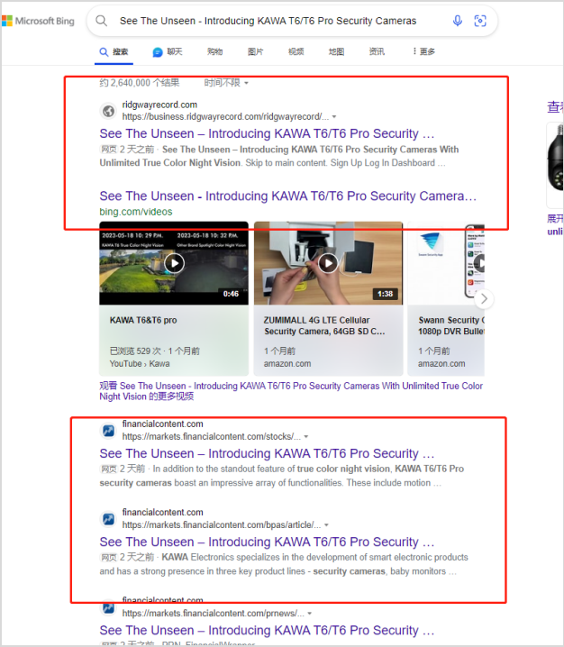Expand the 时间不限 time filter
Image resolution: width=564 pixels, height=647 pixels.
pyautogui.click(x=226, y=83)
